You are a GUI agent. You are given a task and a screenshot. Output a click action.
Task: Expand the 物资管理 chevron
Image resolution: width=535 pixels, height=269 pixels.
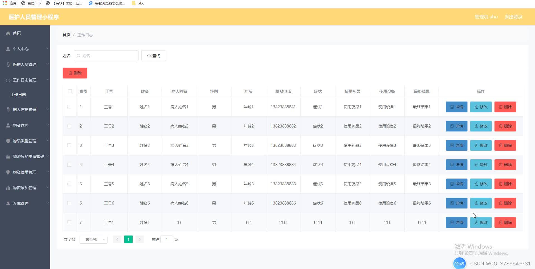(x=48, y=125)
